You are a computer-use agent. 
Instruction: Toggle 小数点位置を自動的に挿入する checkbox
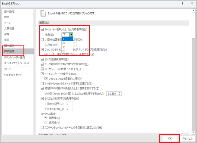[42, 39]
